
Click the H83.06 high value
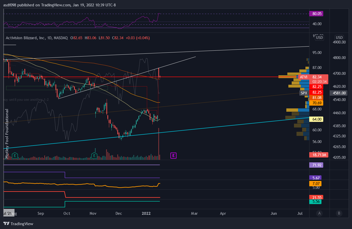[x=90, y=38]
